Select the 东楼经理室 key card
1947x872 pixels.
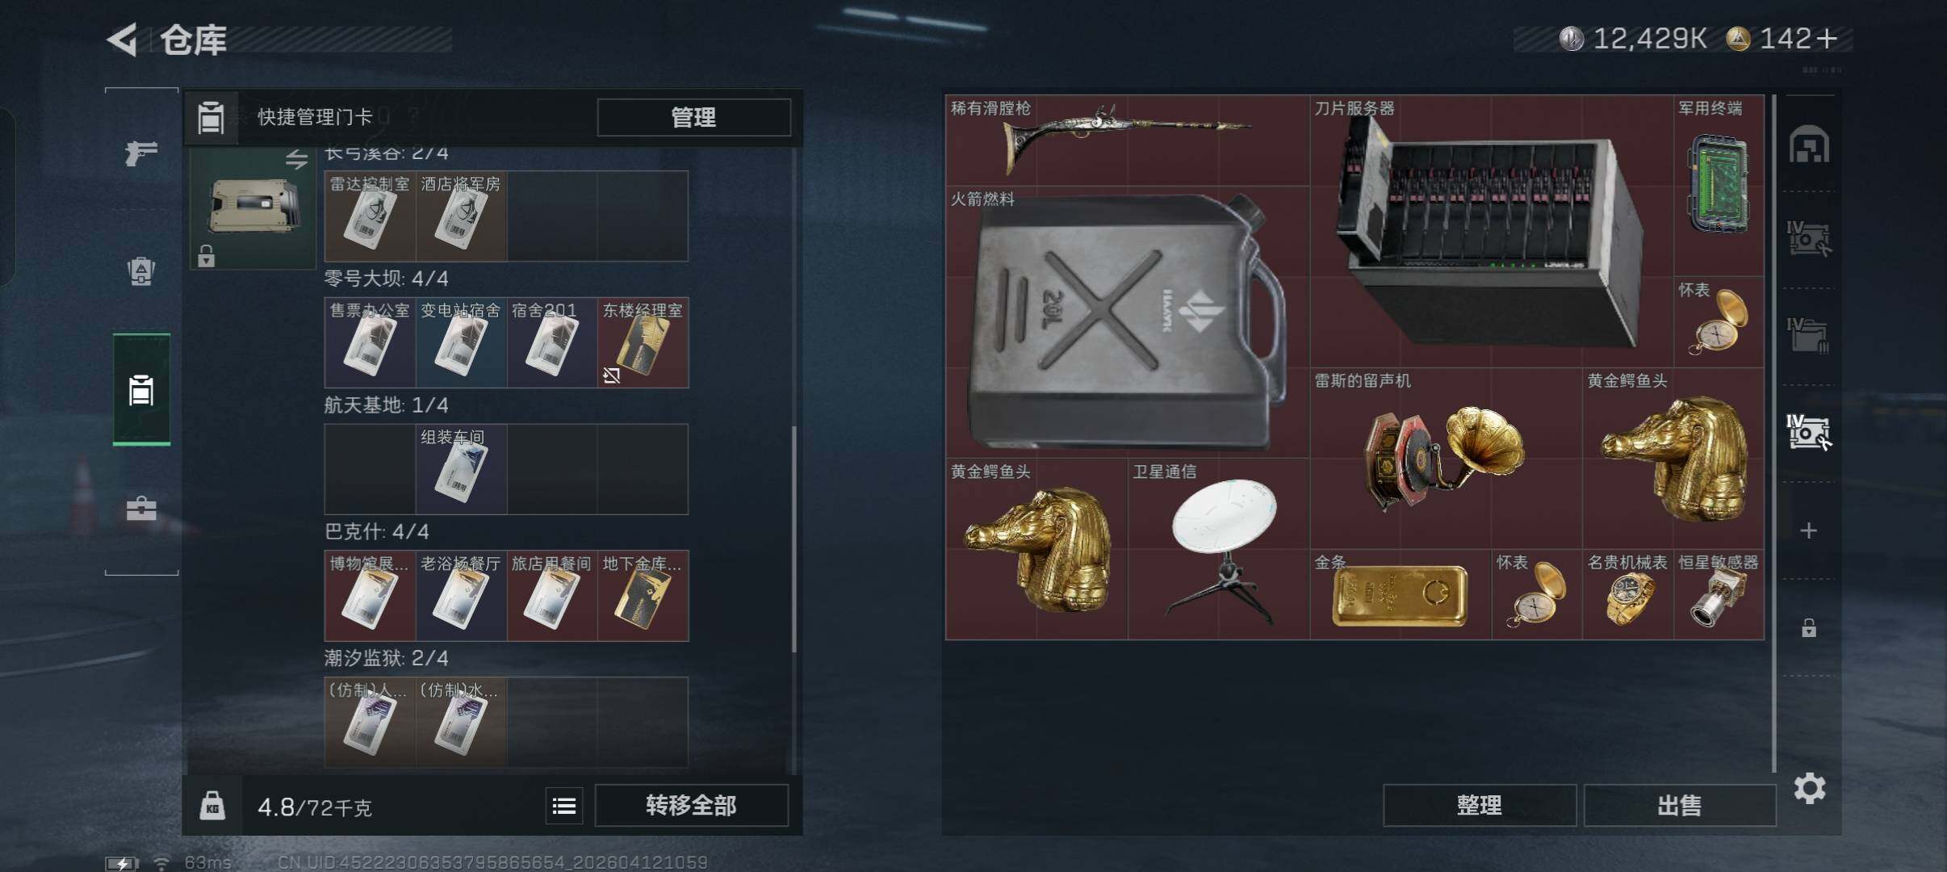(x=643, y=342)
